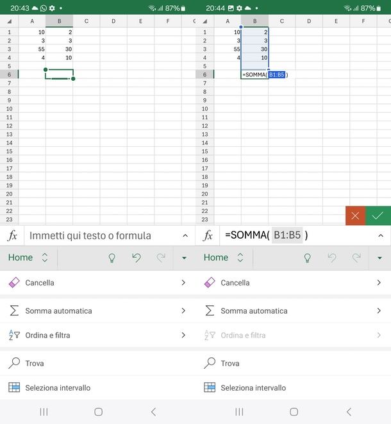Select row 10 header in right screen
391x424 pixels.
coord(205,108)
